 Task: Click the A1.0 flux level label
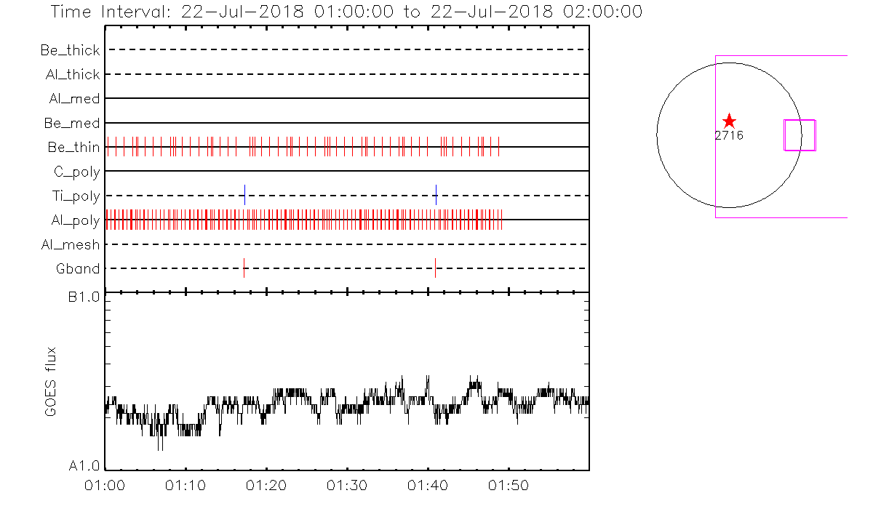pyautogui.click(x=84, y=466)
